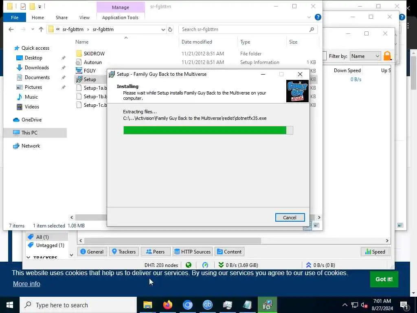The width and height of the screenshot is (417, 313).
Task: Open the Windows Start menu
Action: tap(10, 305)
